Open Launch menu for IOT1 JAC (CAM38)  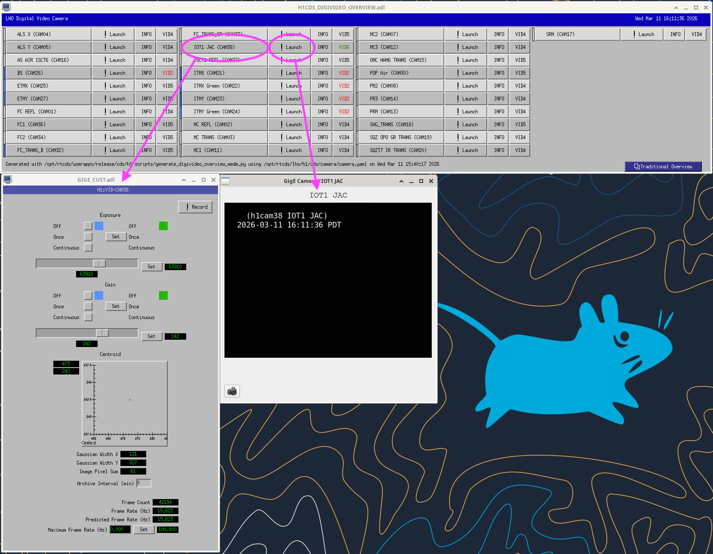290,47
